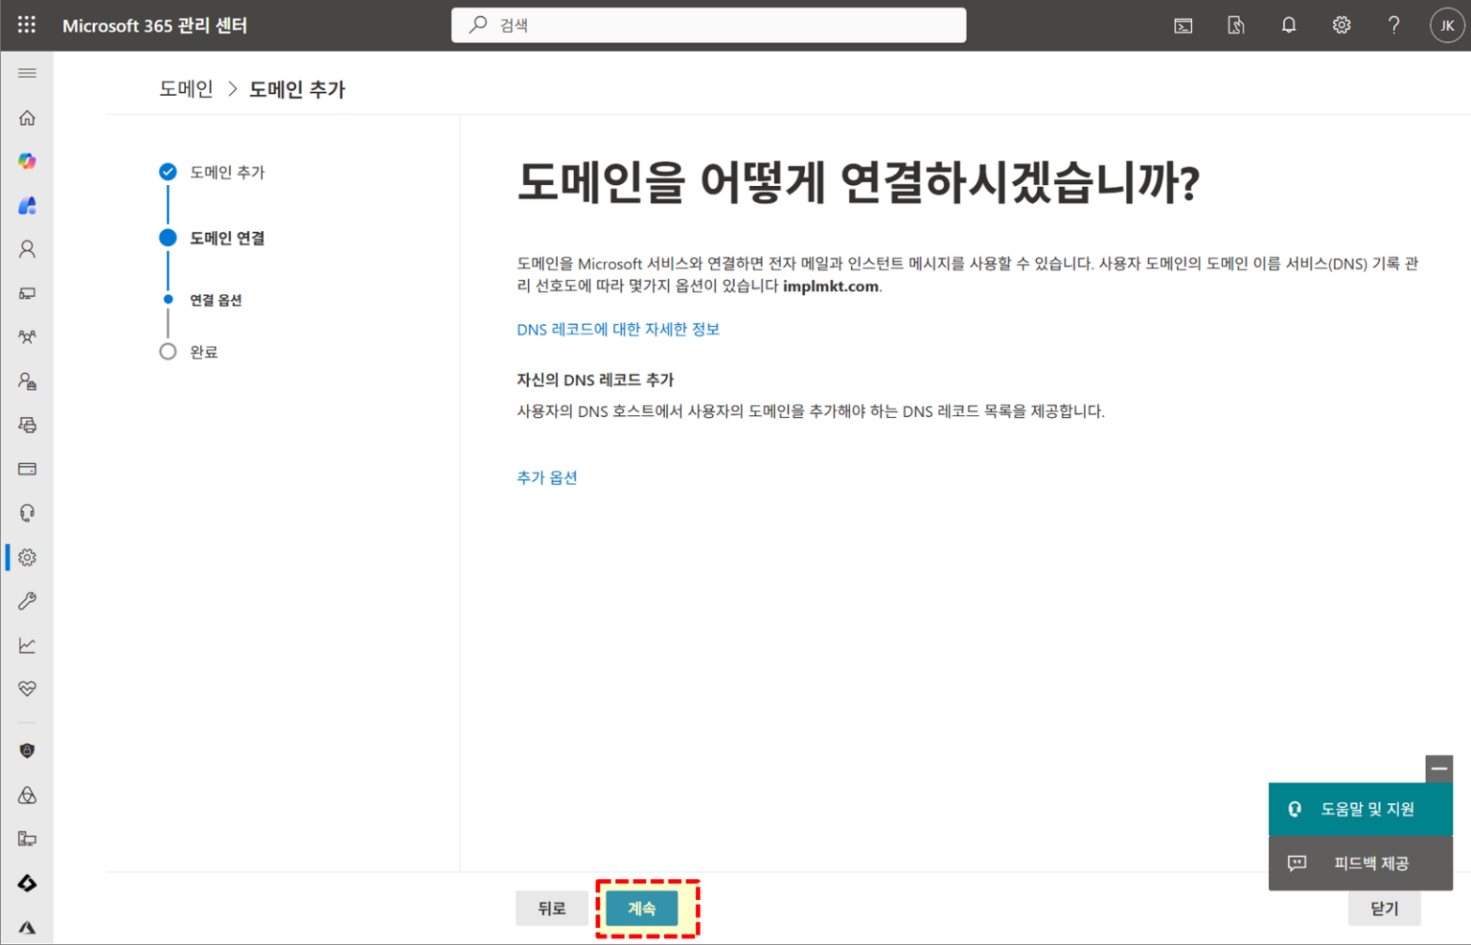Open Copilot from the left sidebar
This screenshot has width=1471, height=945.
[27, 162]
